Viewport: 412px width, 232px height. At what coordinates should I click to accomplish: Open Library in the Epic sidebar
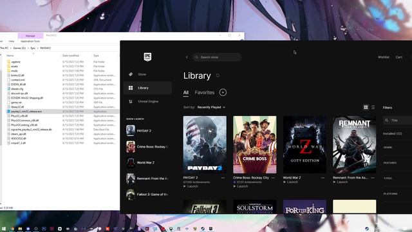point(147,88)
